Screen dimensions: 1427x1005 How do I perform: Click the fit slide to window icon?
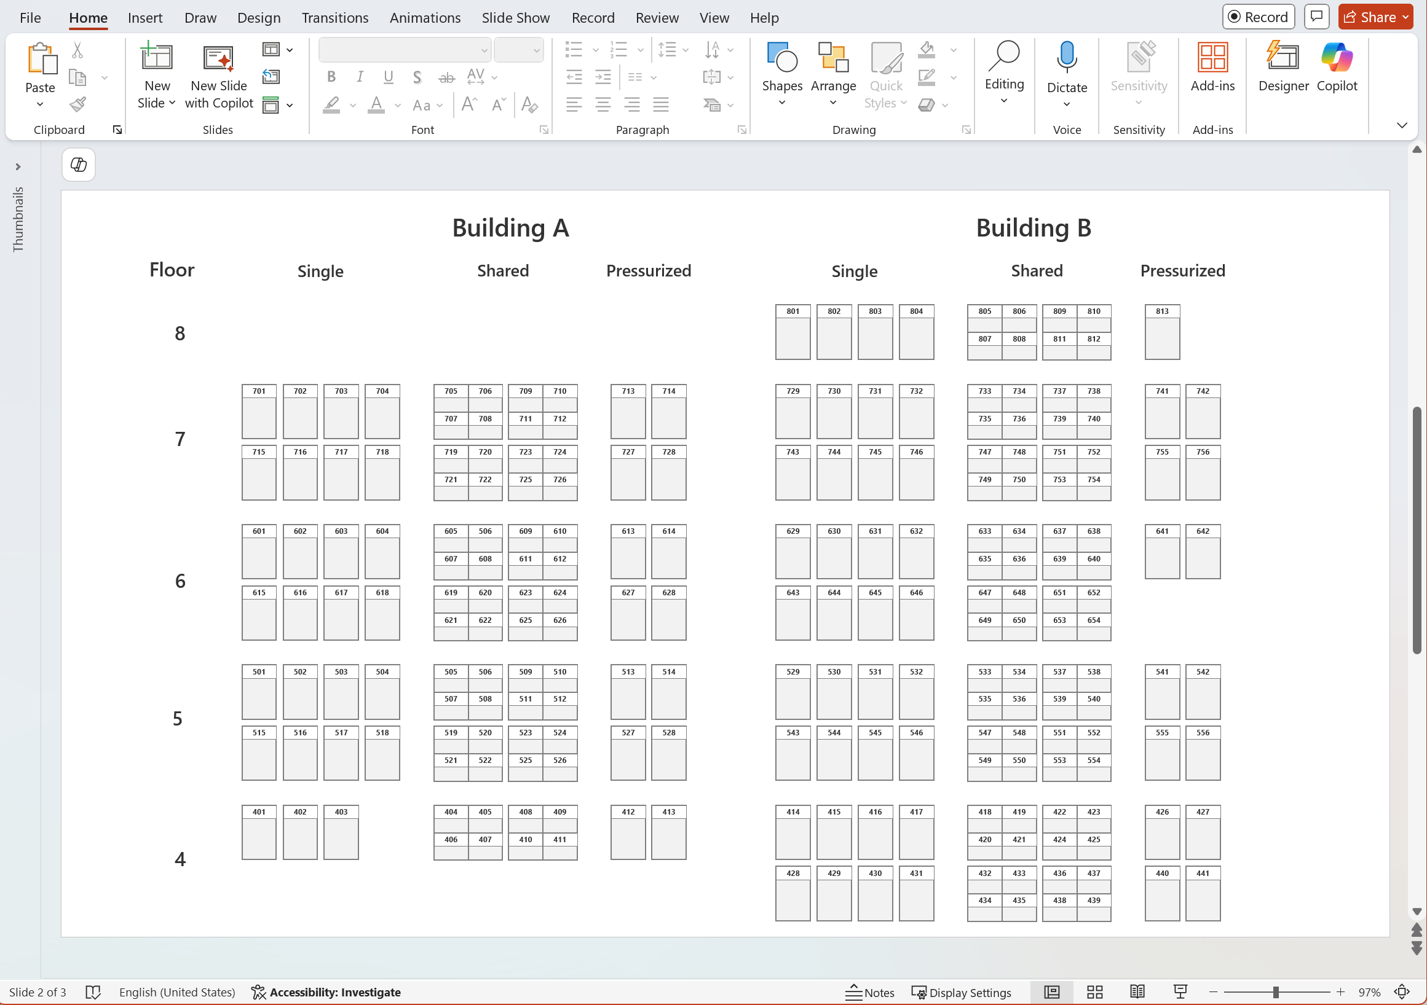coord(1402,992)
